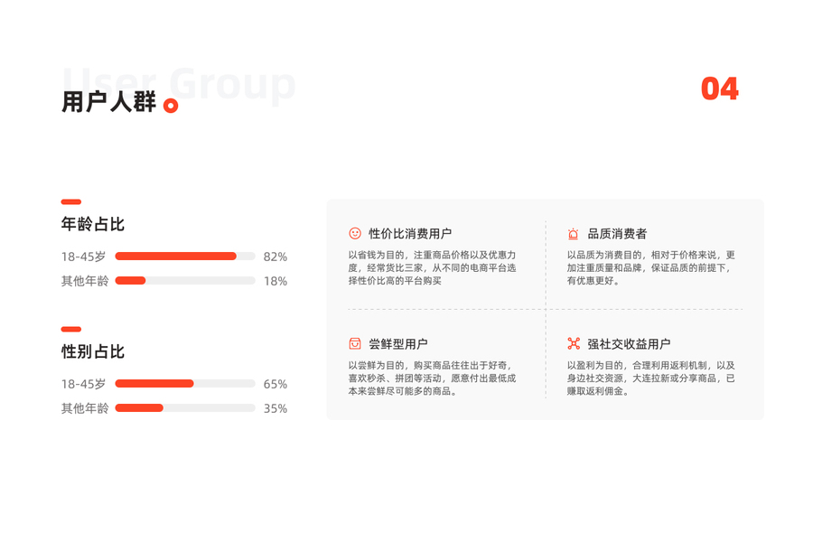
Task: Click the network nodes icon beside 强社交收益用户
Action: click(574, 343)
